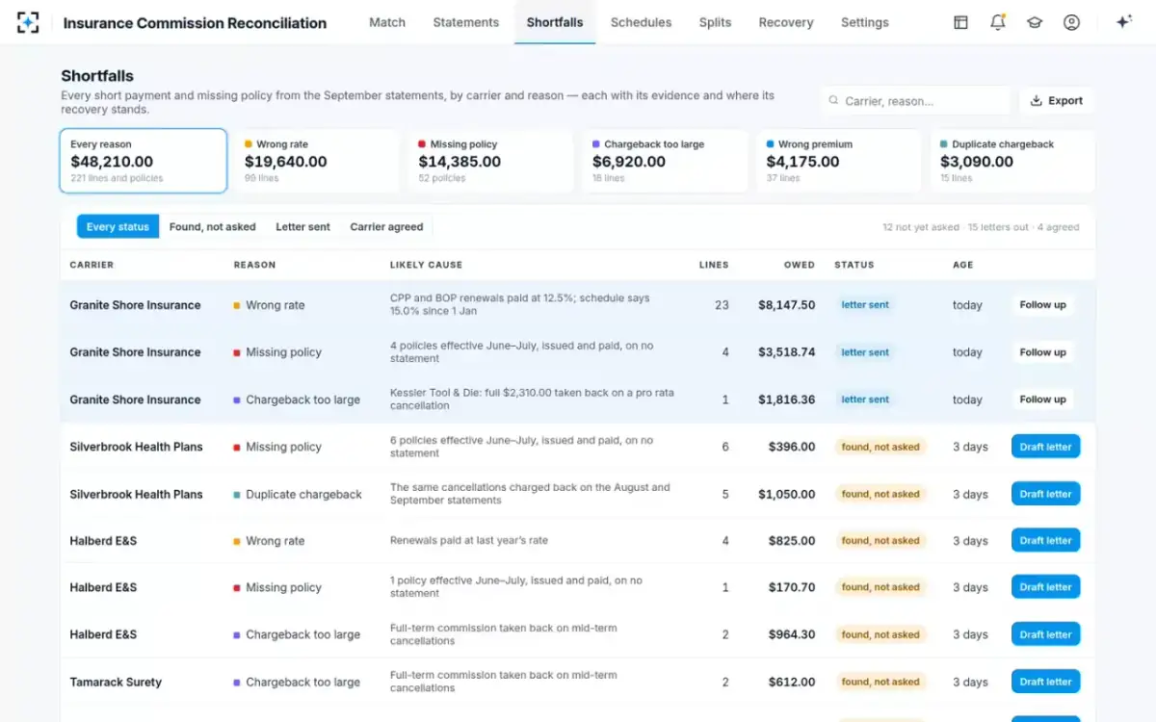Draft letter for Silverbrook Missing policy

1045,447
